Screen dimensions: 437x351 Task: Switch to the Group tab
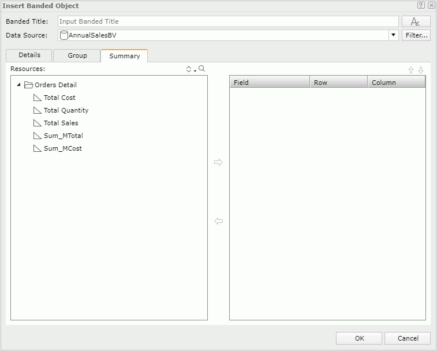[x=77, y=55]
